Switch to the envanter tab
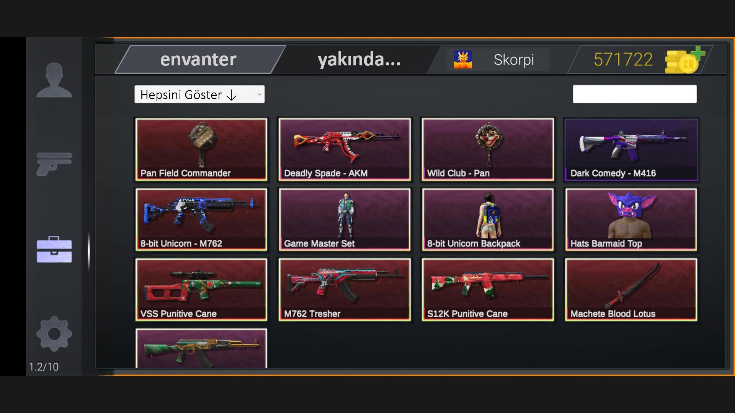 [x=199, y=59]
